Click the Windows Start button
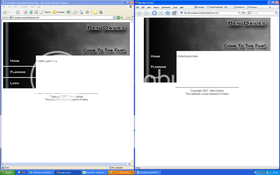The image size is (280, 175). click(x=8, y=173)
